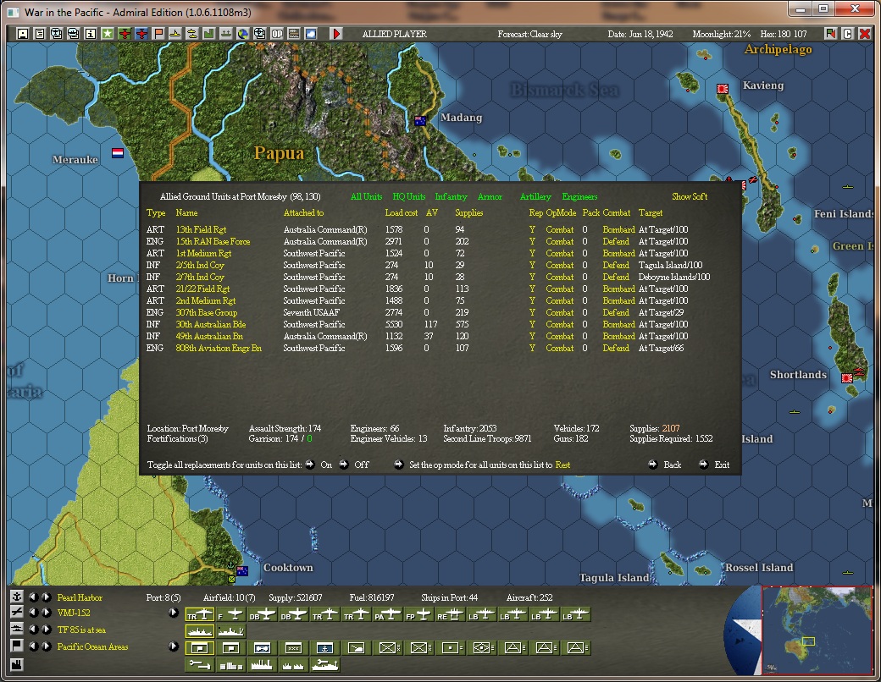Click the anchor base icon beside Pearl Harbor
This screenshot has width=881, height=682.
click(x=17, y=597)
